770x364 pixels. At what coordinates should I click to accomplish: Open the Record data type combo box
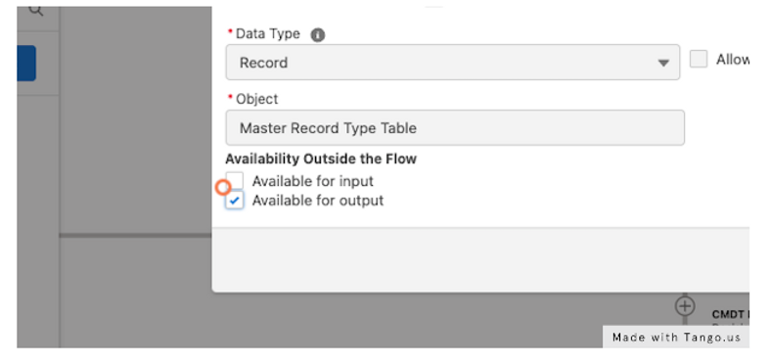452,63
